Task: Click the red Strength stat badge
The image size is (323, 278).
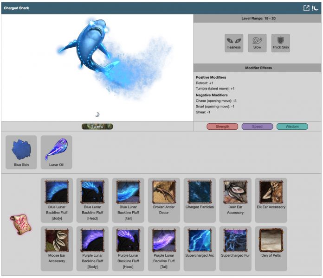Action: (222, 126)
